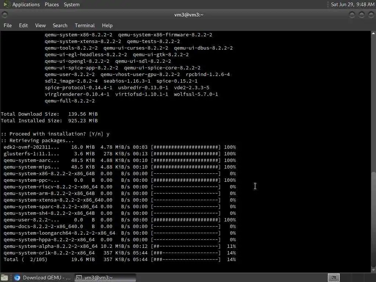Click the qemu-system-or1k progress bar
376x282 pixels.
pyautogui.click(x=185, y=253)
